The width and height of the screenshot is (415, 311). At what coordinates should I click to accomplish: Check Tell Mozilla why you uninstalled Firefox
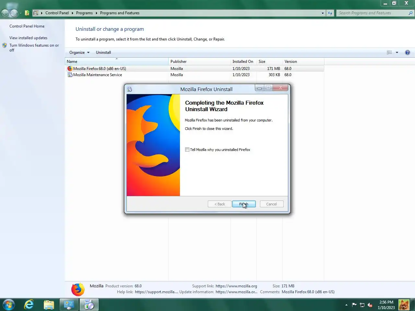pos(187,150)
